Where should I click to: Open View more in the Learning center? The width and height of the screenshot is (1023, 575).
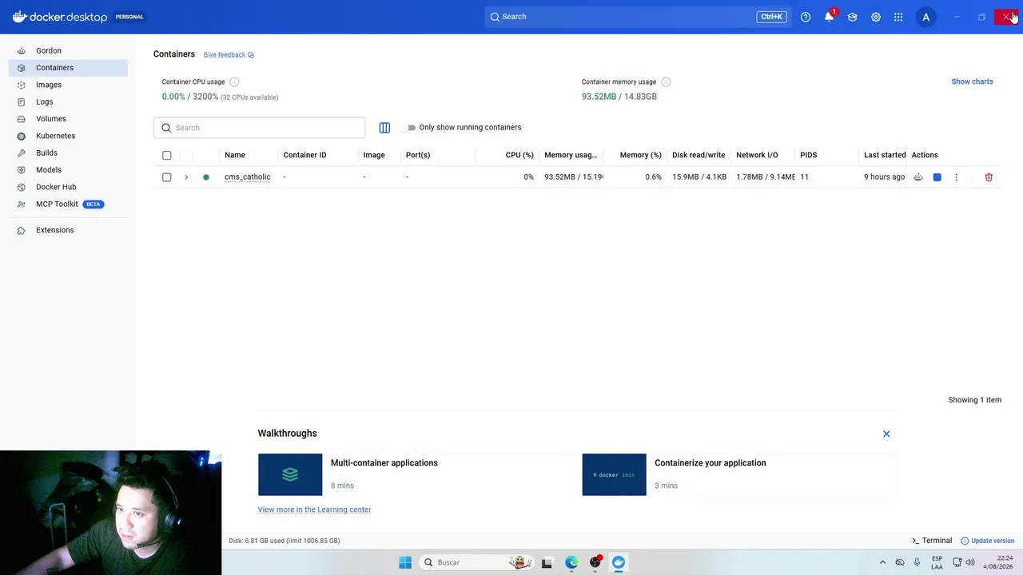[x=314, y=510]
